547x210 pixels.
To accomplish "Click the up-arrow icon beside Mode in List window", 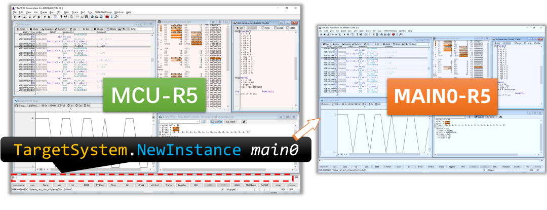I will (x=124, y=29).
